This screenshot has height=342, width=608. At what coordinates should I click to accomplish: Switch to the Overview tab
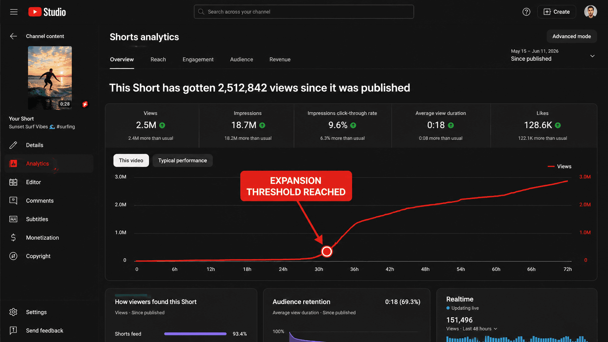tap(122, 60)
